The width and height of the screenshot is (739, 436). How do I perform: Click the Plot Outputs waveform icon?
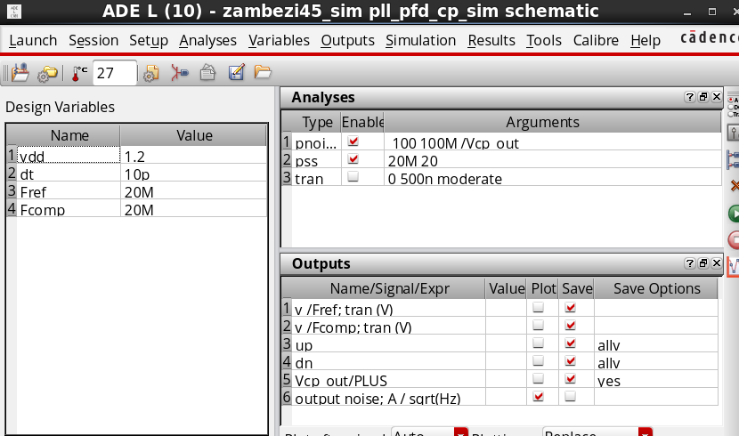point(734,267)
